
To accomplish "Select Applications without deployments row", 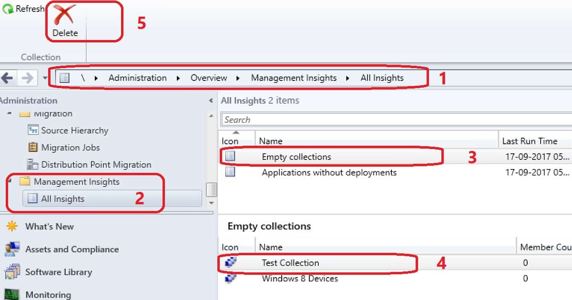I will 395,172.
